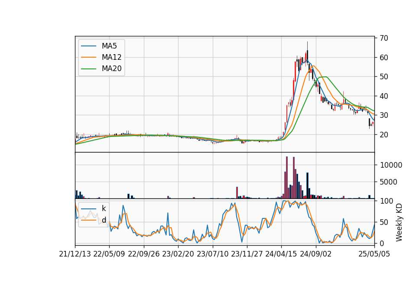416x299 pixels.
Task: Click the MA20 legend label
Action: click(111, 68)
